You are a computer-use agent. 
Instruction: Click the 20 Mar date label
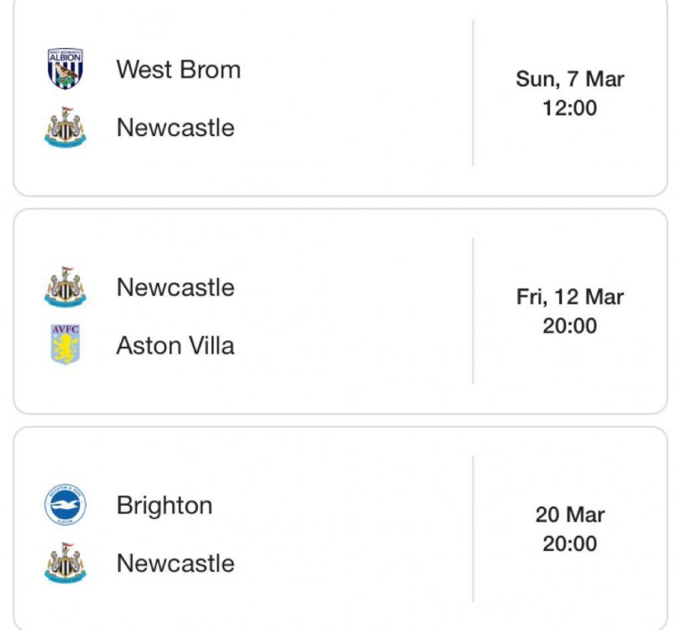[x=569, y=515]
